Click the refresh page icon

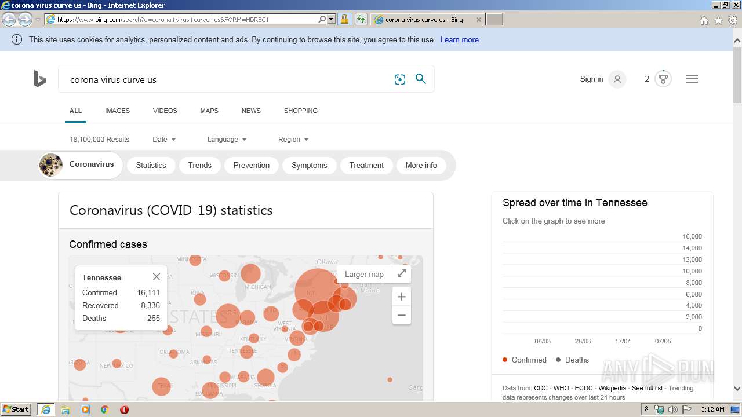[361, 19]
